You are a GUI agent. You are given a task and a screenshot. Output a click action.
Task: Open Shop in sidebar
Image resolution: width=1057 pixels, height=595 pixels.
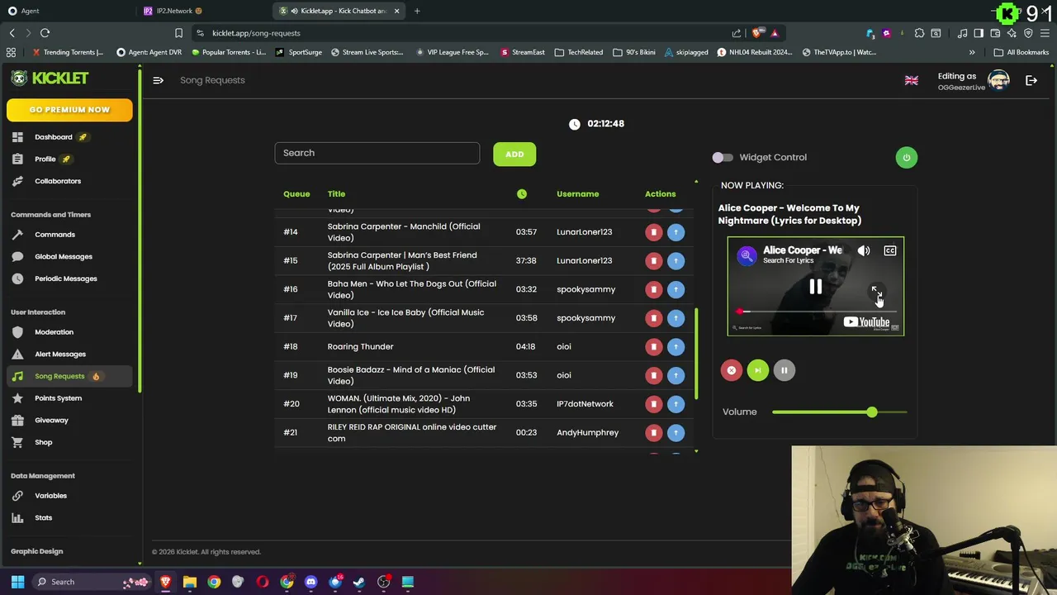(43, 443)
